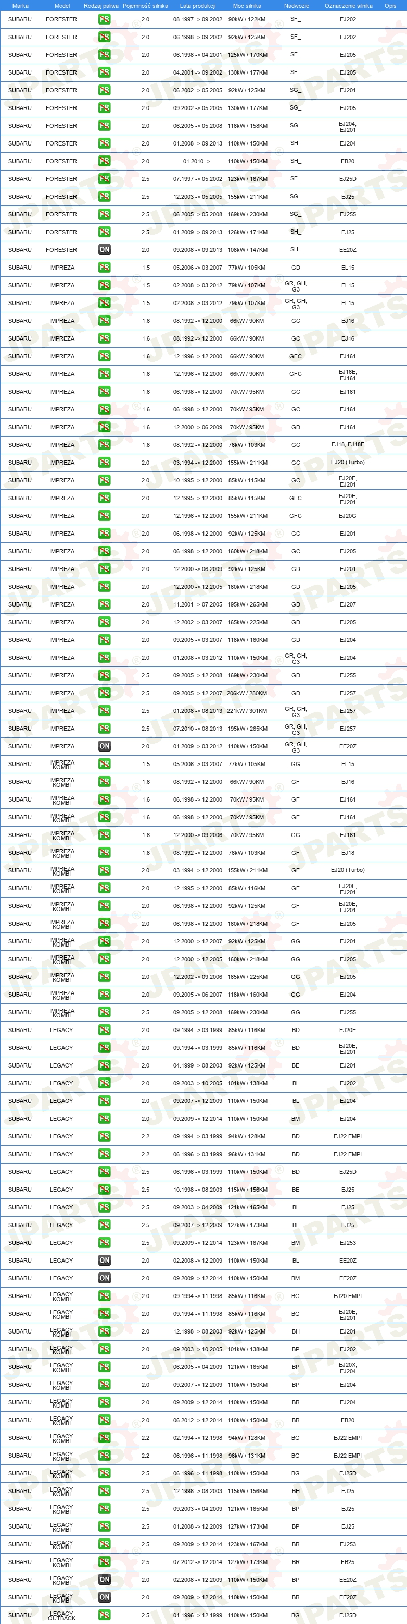Select the 04.1999 -> 08.2003 date cell

coord(198,1065)
